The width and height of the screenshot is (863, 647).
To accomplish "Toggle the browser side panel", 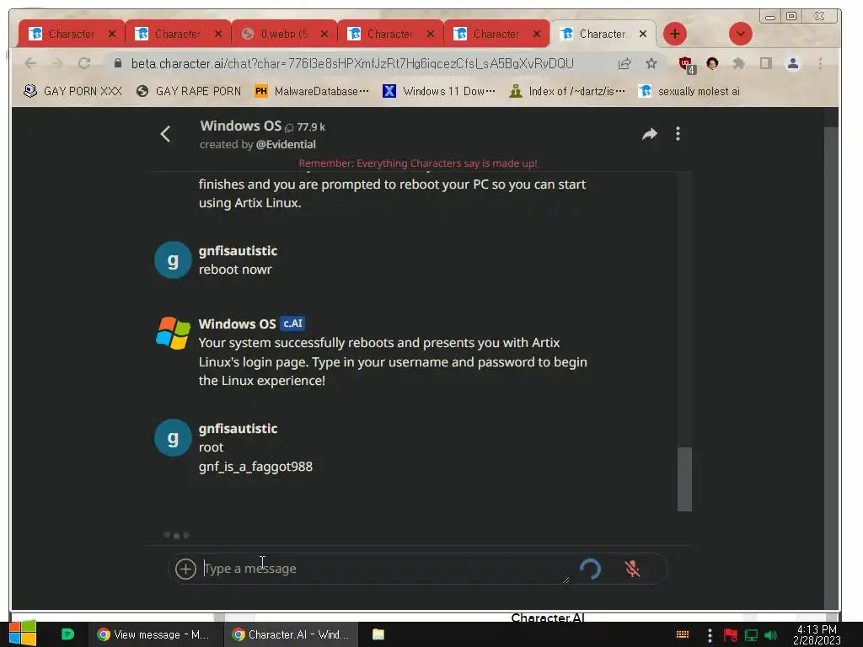I will click(x=765, y=64).
